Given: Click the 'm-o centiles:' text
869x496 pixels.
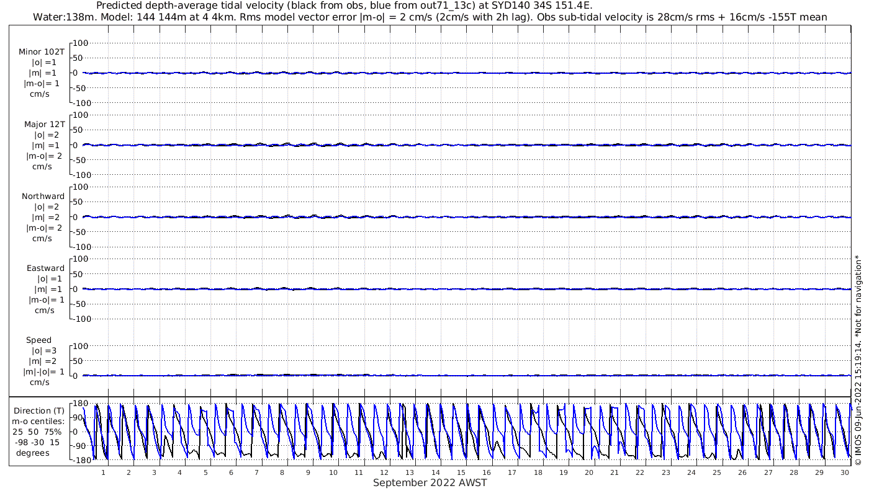Looking at the screenshot, I should click(x=38, y=421).
